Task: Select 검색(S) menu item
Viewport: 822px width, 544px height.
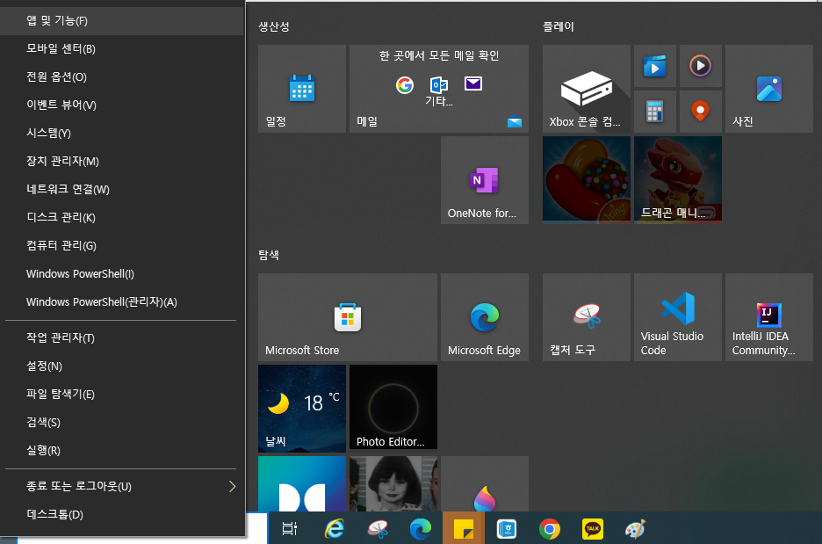Action: 121,423
